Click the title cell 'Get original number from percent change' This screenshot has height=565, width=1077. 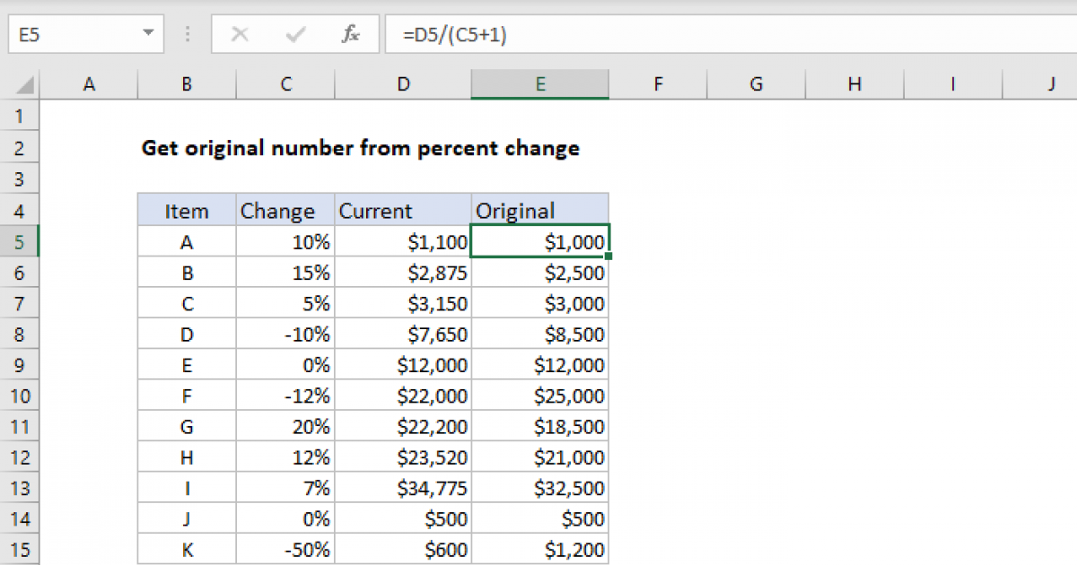coord(360,149)
